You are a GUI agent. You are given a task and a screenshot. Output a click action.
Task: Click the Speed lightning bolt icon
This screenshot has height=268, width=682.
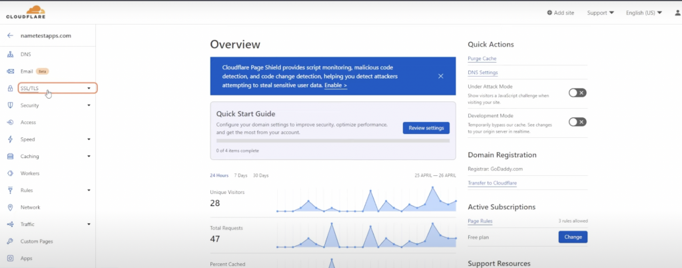click(11, 139)
